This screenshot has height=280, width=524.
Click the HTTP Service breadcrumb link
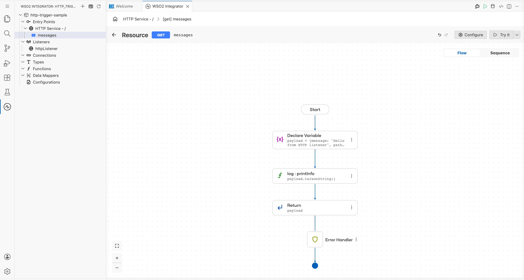tap(138, 19)
